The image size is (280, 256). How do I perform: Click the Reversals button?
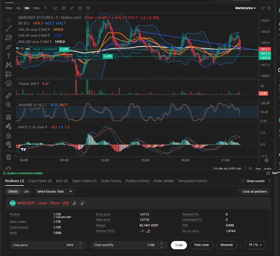click(227, 245)
